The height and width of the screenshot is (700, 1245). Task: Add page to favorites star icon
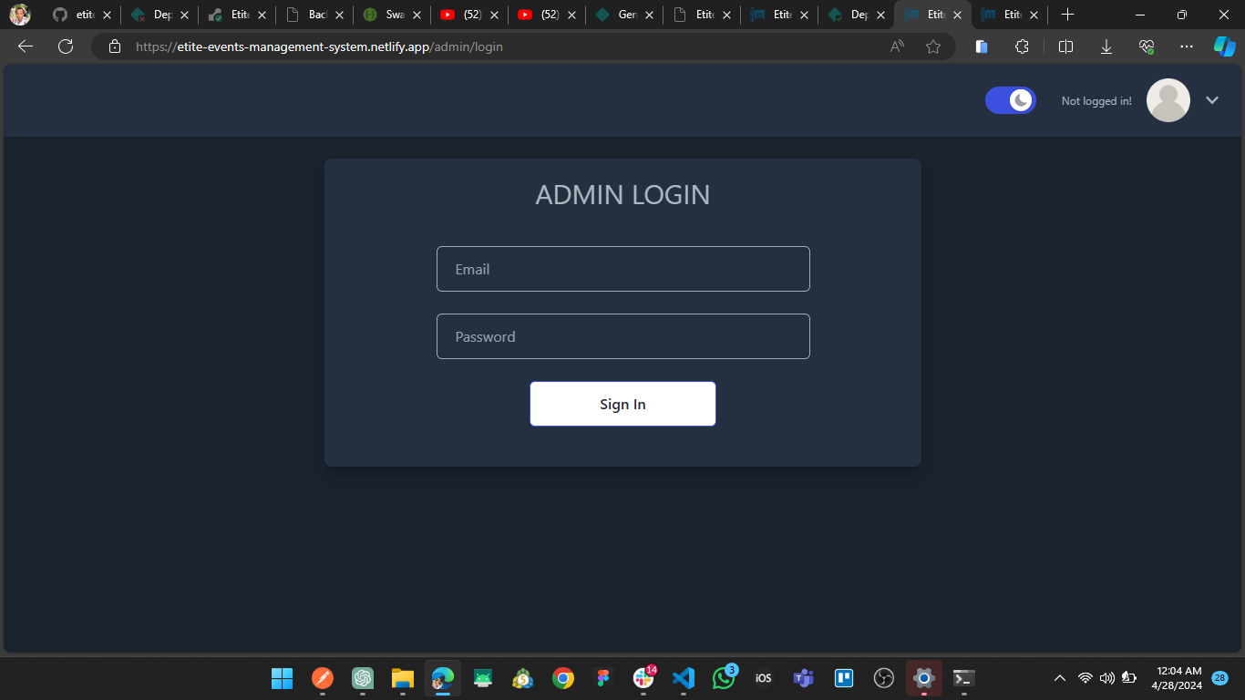click(933, 46)
